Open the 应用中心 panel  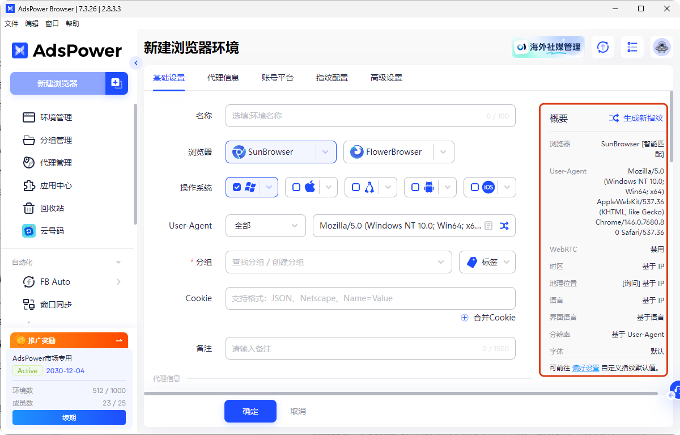(x=54, y=185)
